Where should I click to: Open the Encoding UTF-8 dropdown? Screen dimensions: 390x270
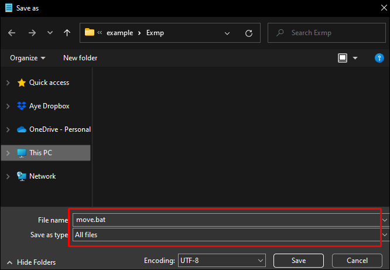pyautogui.click(x=221, y=260)
